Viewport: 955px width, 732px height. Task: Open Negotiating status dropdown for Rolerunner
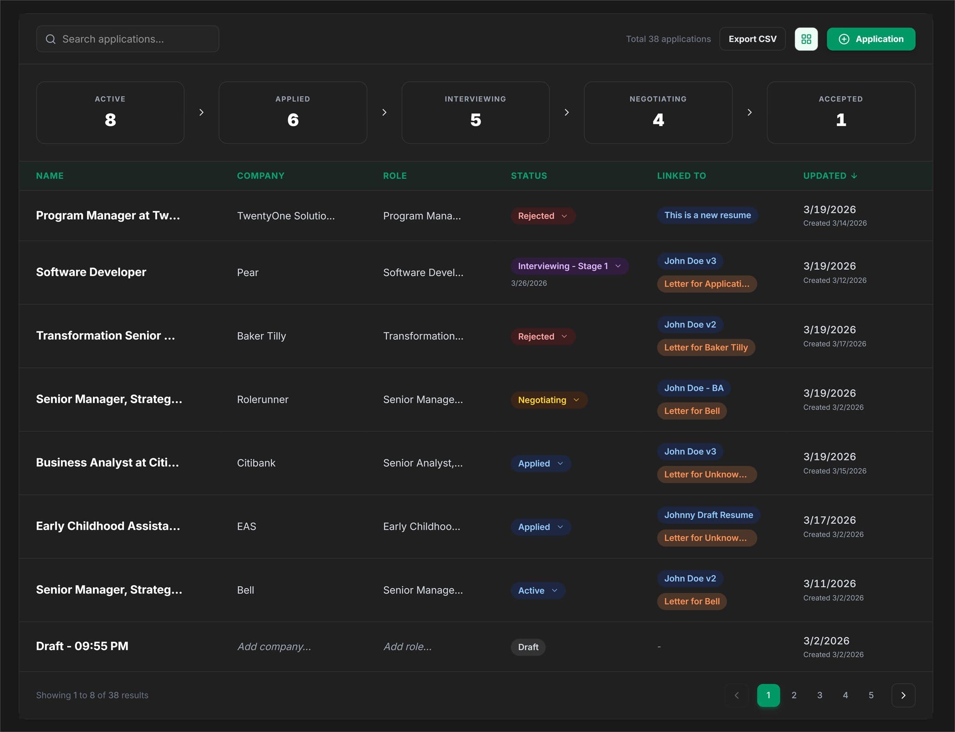point(549,400)
